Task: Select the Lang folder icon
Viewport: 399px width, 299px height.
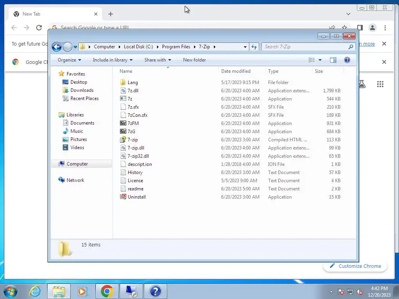Action: point(123,83)
